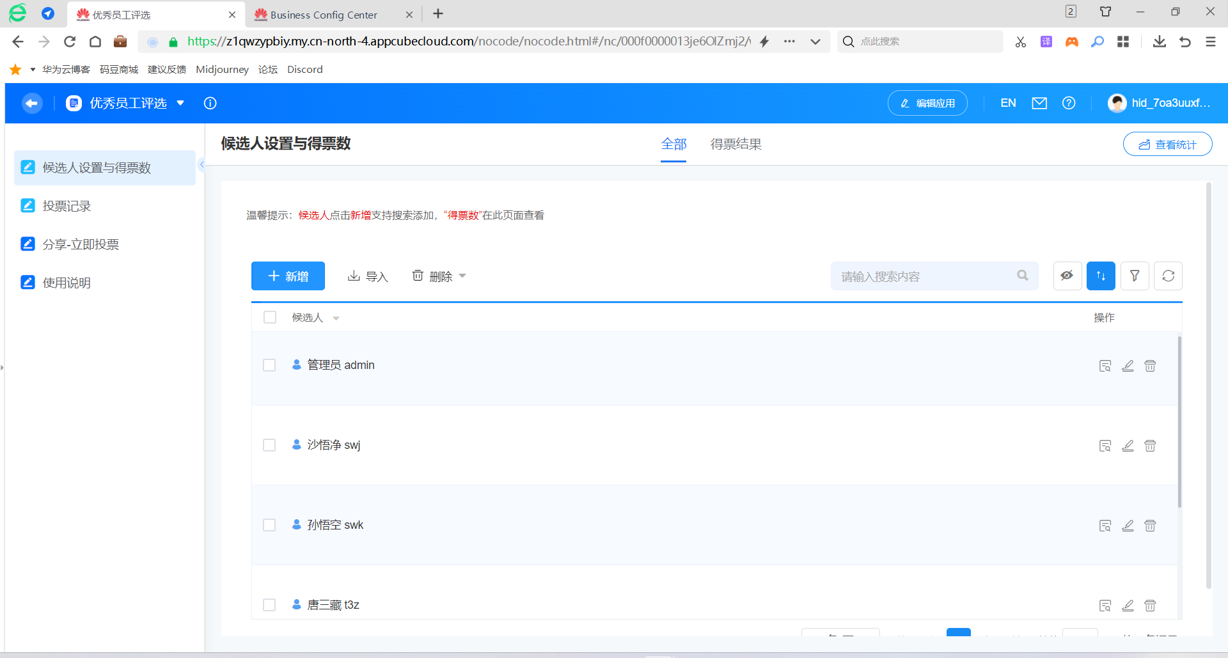Viewport: 1228px width, 658px height.
Task: Open 投票记录 in sidebar
Action: coord(105,206)
